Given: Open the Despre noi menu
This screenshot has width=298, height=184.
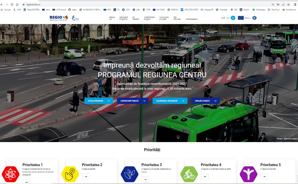Looking at the screenshot, I should pos(112,18).
